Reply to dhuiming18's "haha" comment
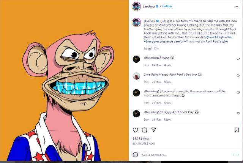Image resolution: width=243 pixels, height=163 pixels. pyautogui.click(x=167, y=65)
